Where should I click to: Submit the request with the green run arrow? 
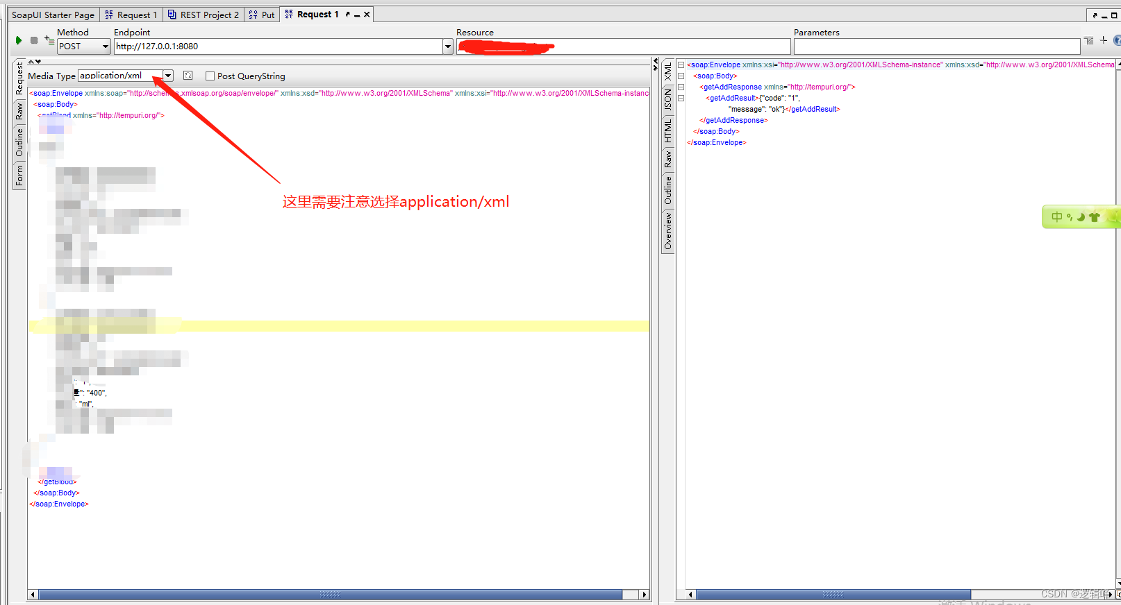[x=19, y=40]
